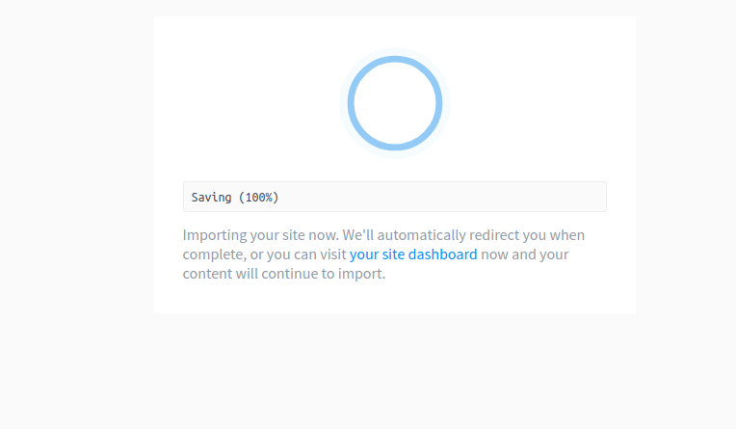Image resolution: width=736 pixels, height=429 pixels.
Task: Click the "now and your" text after the link
Action: tap(525, 255)
